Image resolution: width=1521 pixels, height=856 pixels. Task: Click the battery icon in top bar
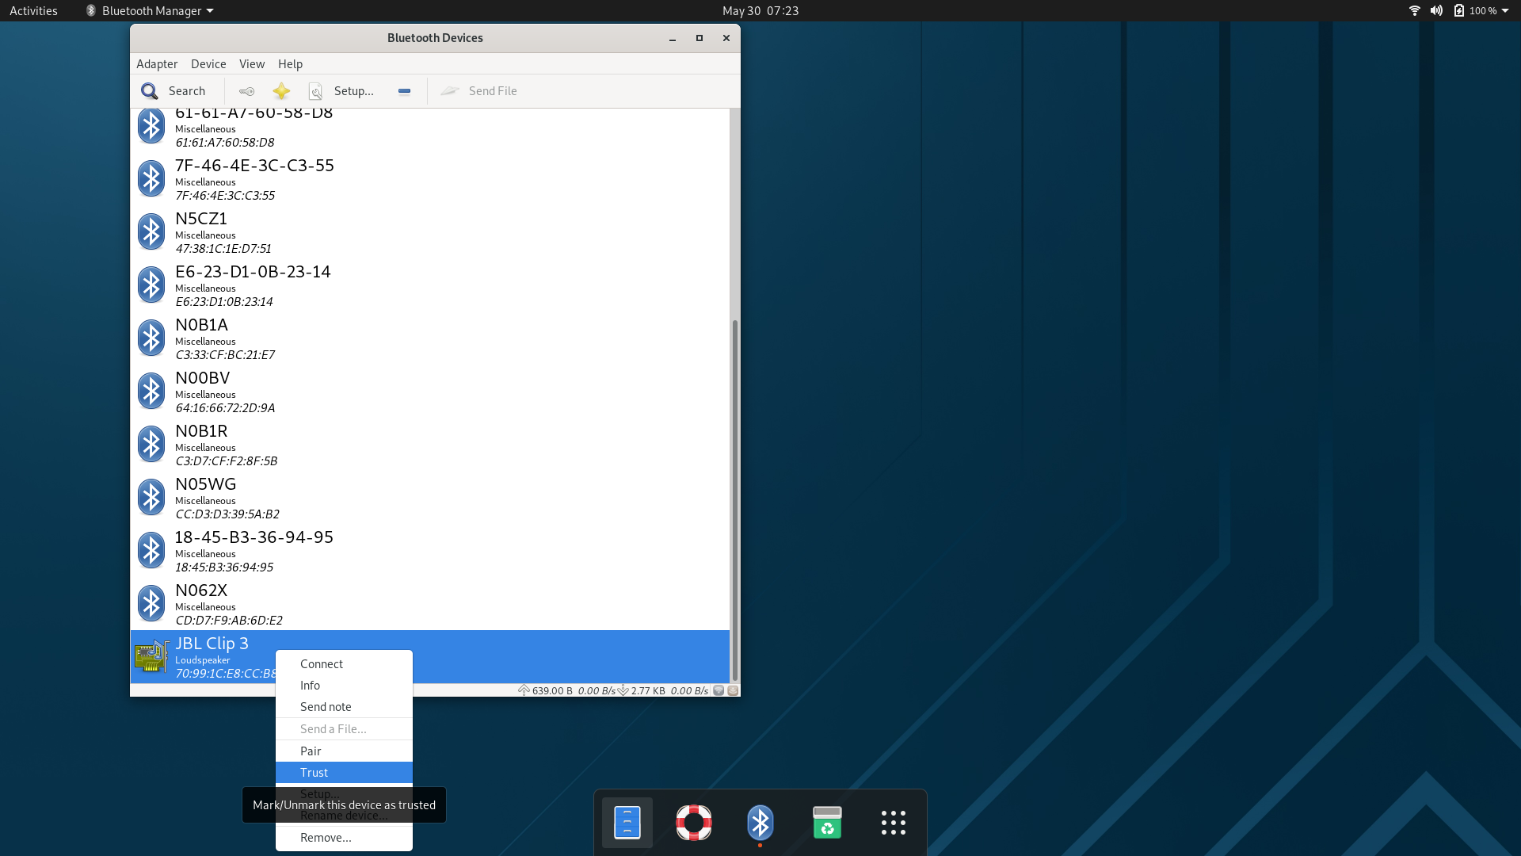1459,10
